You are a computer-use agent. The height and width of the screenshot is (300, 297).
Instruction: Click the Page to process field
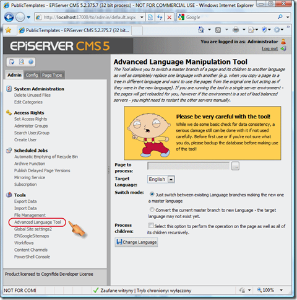(188, 165)
